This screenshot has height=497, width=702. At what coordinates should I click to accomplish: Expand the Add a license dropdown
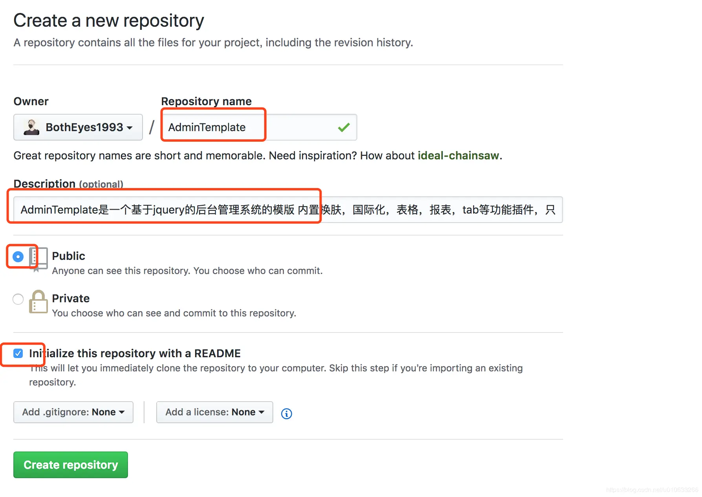pyautogui.click(x=214, y=412)
